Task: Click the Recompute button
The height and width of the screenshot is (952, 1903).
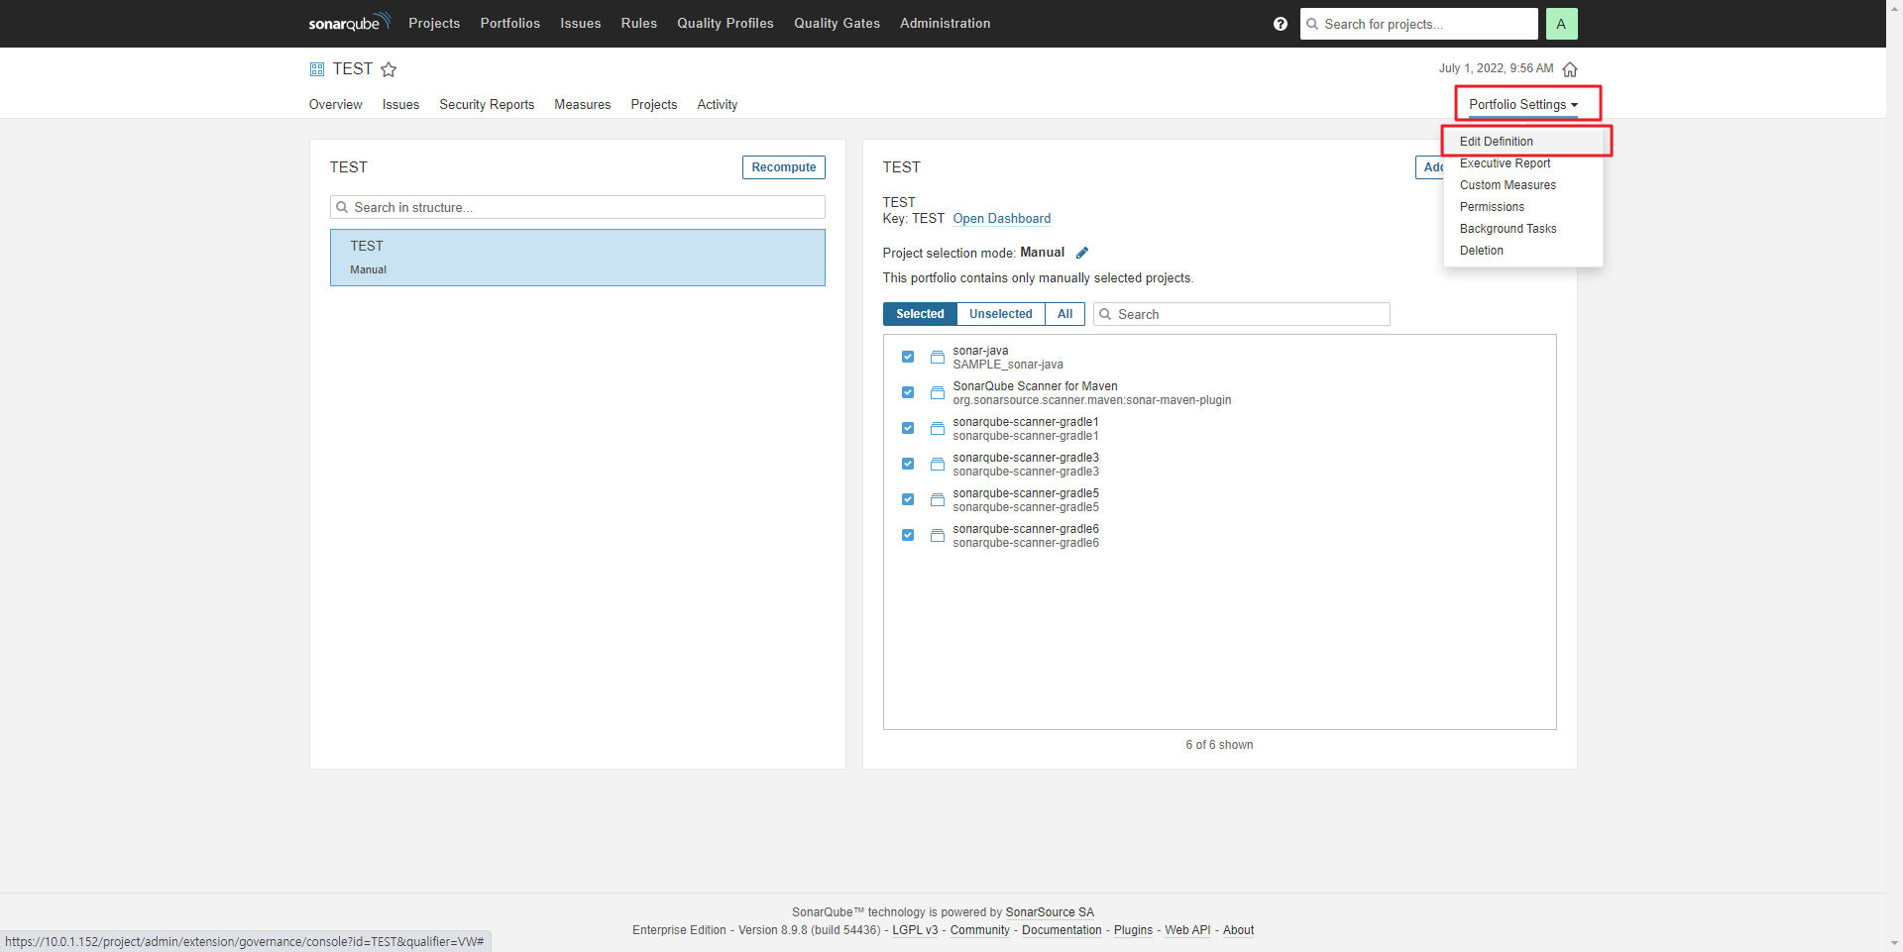Action: 784,167
